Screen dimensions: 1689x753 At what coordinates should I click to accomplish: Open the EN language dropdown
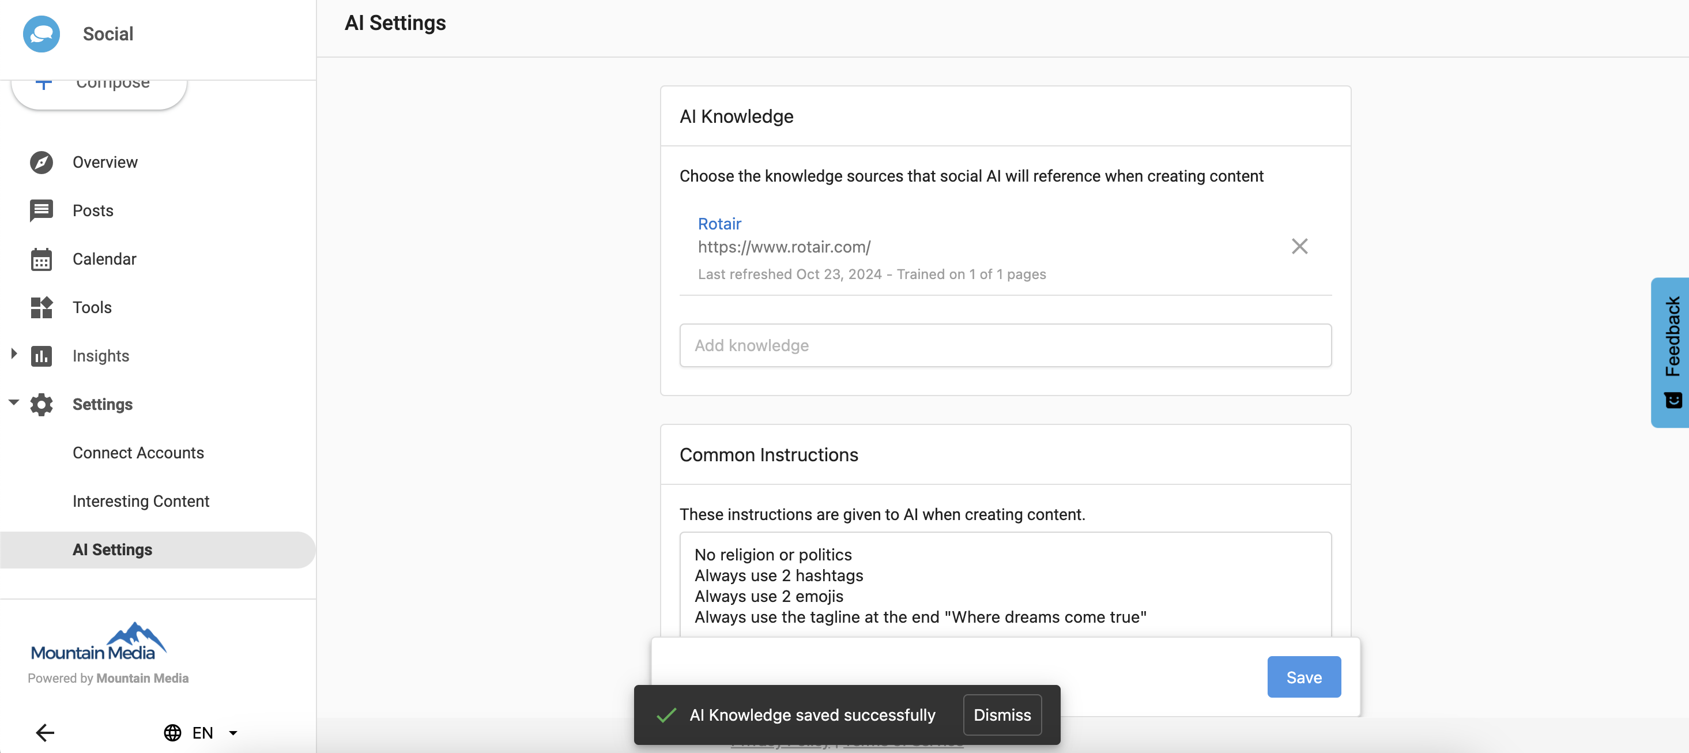click(x=233, y=733)
